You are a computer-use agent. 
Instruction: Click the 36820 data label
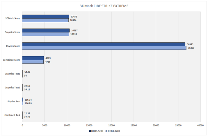[x=191, y=48]
